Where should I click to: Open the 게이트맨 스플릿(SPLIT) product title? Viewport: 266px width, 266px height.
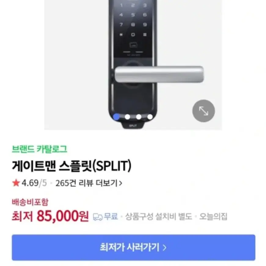pos(71,166)
